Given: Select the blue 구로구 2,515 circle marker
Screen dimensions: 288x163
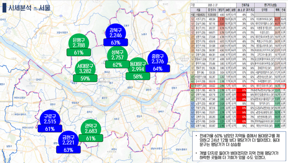Looking at the screenshot, I should click(x=50, y=118).
